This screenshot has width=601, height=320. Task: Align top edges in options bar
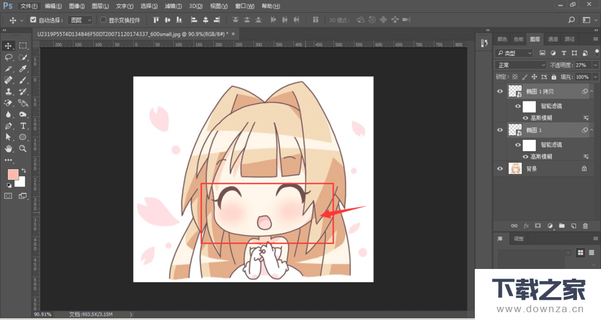pos(156,20)
